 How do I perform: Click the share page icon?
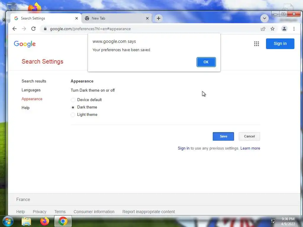coord(263,29)
